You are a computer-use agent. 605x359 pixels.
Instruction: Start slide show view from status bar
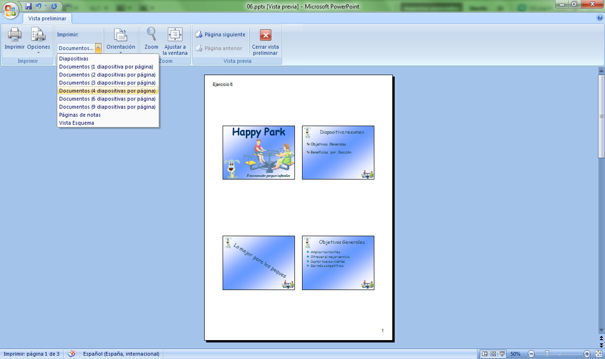502,354
